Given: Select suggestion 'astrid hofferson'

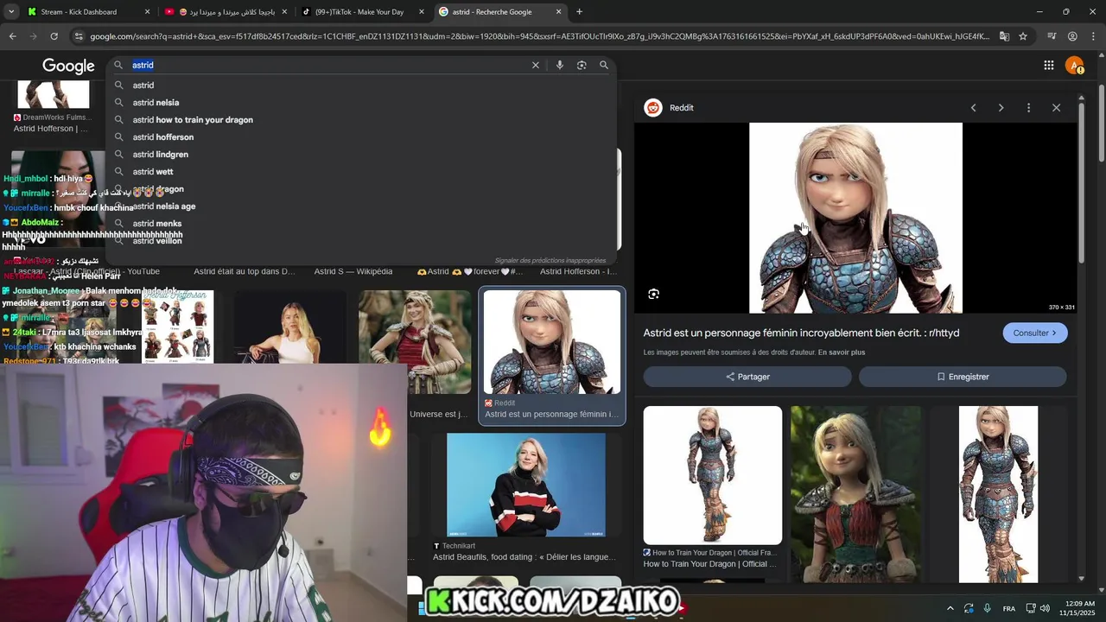Looking at the screenshot, I should coord(163,136).
